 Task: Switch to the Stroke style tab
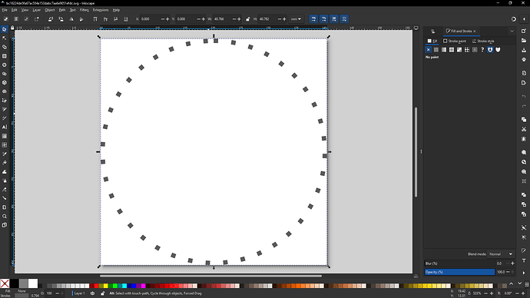click(483, 41)
